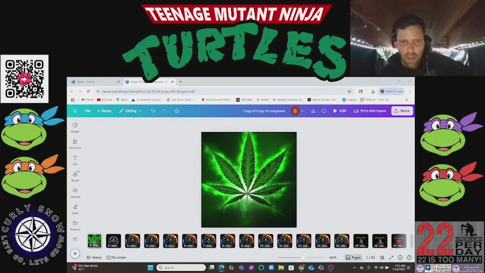Select page 5 thumbnail
This screenshot has height=273, width=485.
(x=171, y=241)
